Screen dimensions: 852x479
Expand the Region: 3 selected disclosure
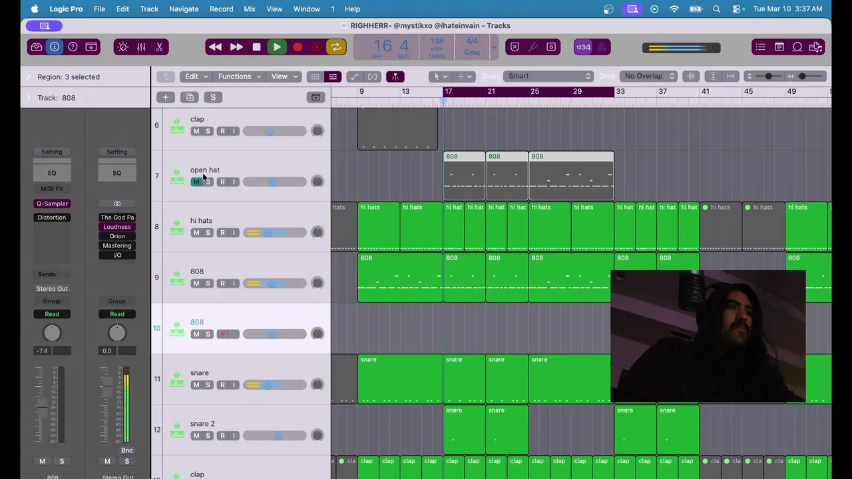pos(28,77)
